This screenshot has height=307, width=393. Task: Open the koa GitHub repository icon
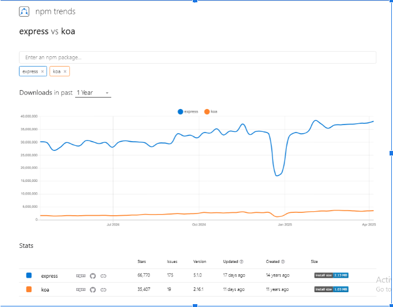click(93, 290)
